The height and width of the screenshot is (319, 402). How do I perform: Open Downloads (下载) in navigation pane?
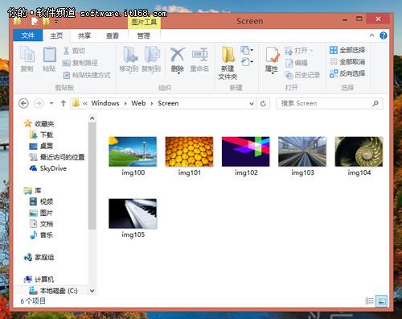pos(41,135)
